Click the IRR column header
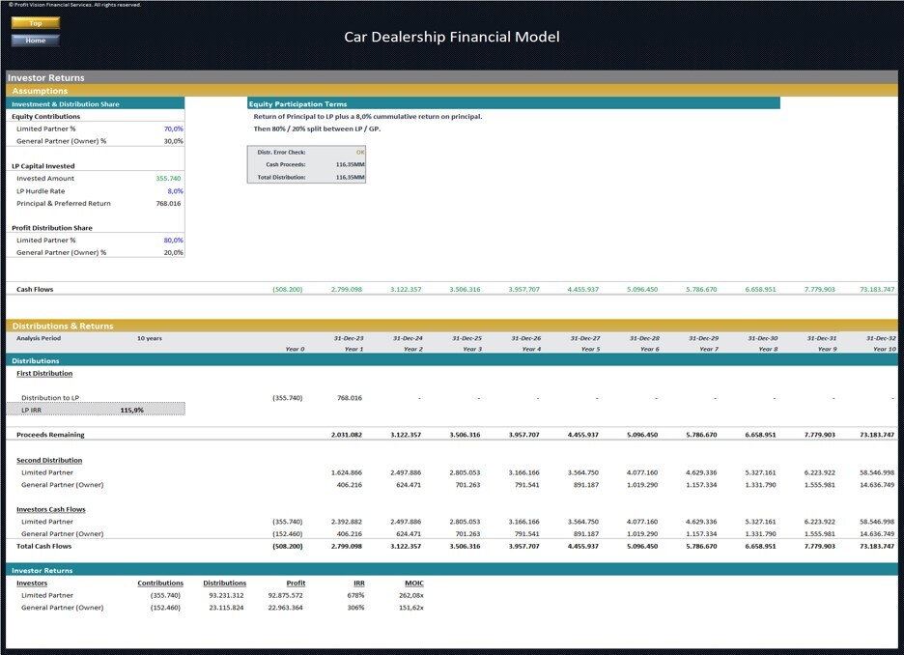904x655 pixels. 358,584
